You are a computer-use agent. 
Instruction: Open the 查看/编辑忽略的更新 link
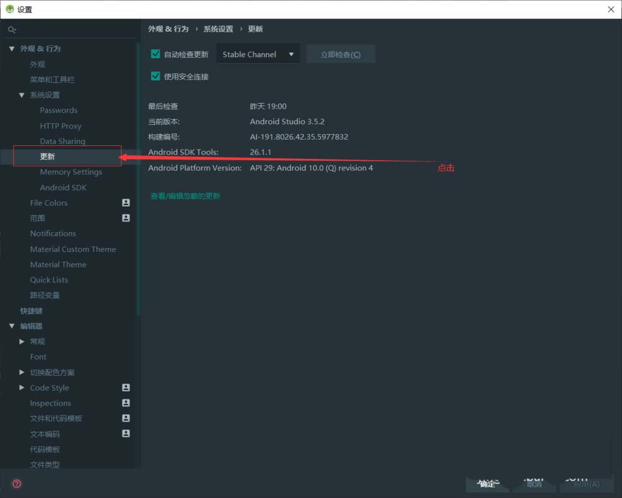pyautogui.click(x=185, y=196)
